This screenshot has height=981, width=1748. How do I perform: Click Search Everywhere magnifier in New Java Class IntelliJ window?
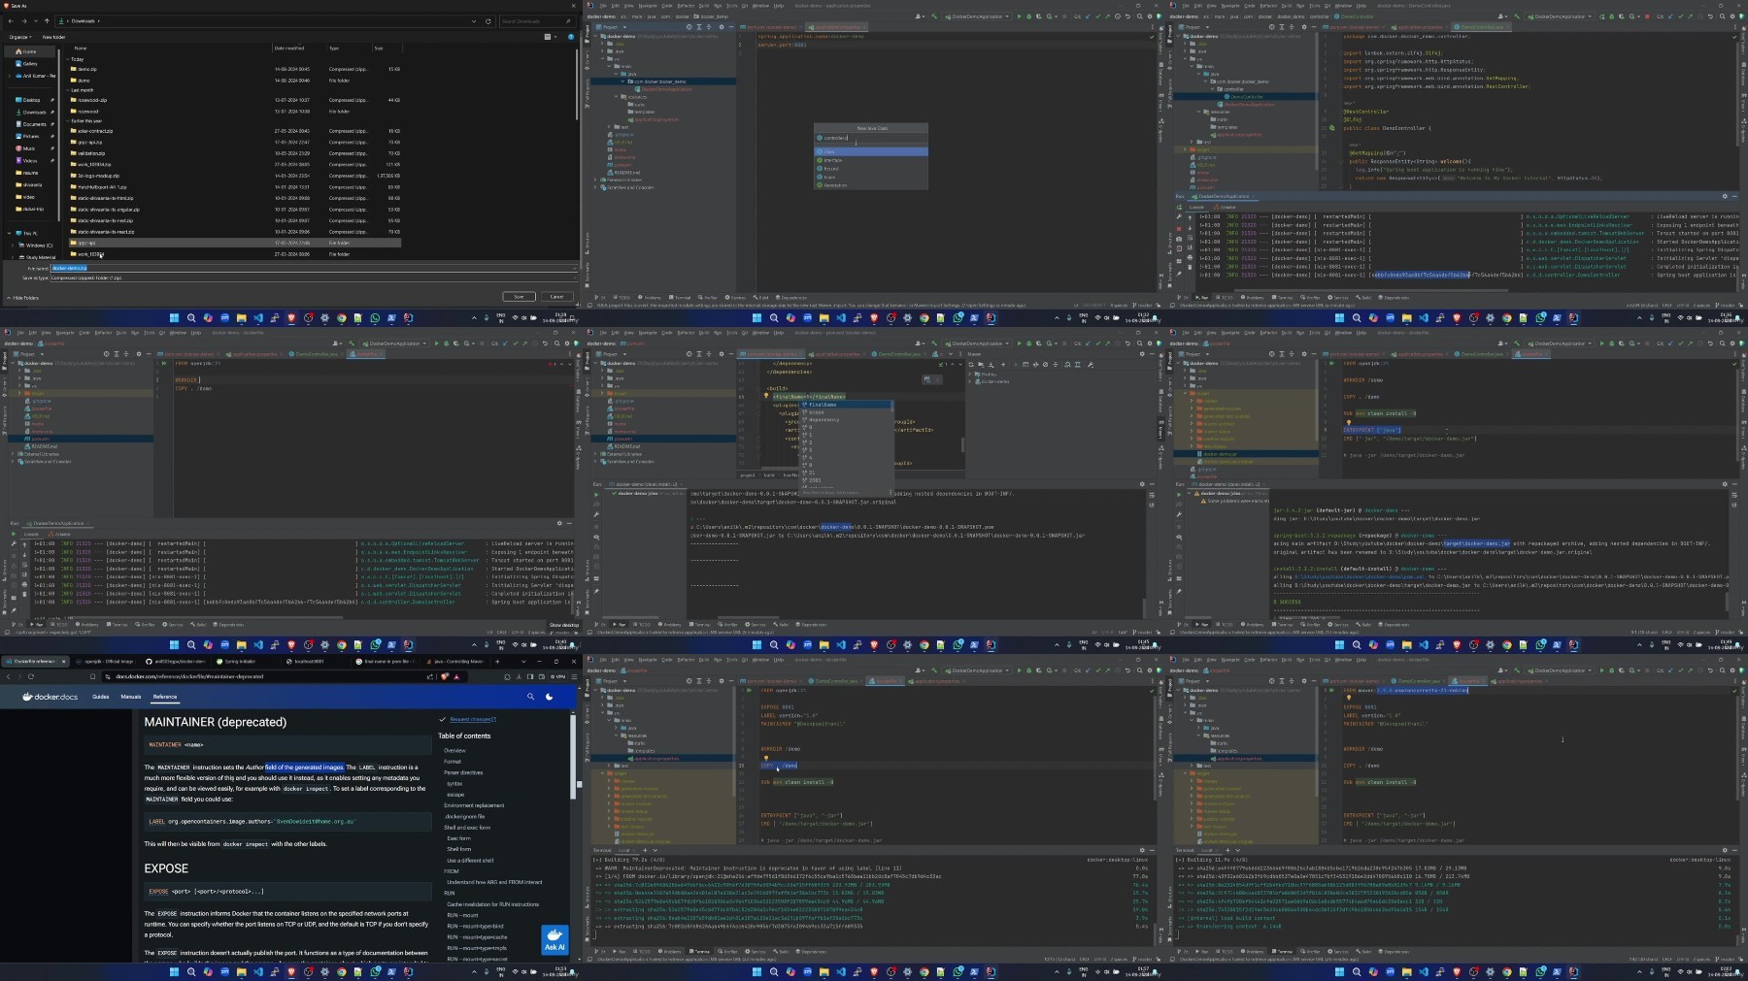[x=1139, y=16]
